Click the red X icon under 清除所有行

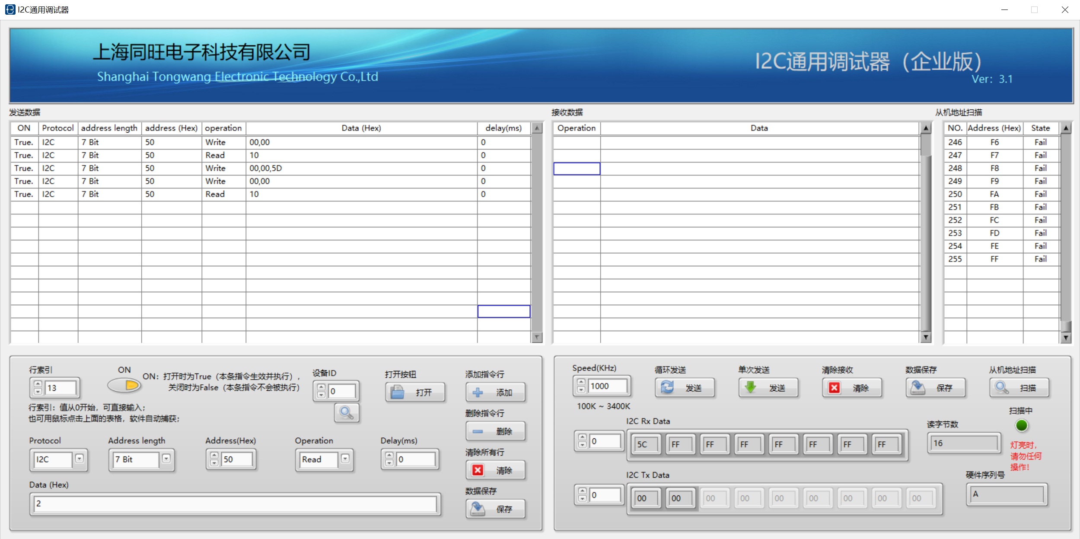[478, 470]
